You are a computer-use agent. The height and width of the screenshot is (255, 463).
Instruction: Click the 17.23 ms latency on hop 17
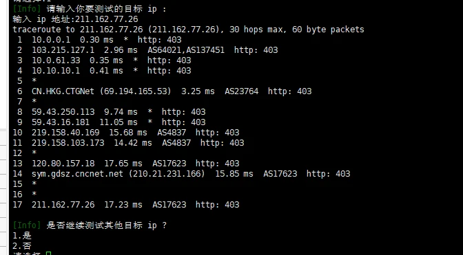point(123,205)
